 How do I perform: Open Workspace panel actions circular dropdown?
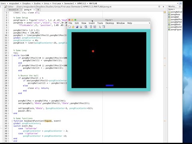180,6
